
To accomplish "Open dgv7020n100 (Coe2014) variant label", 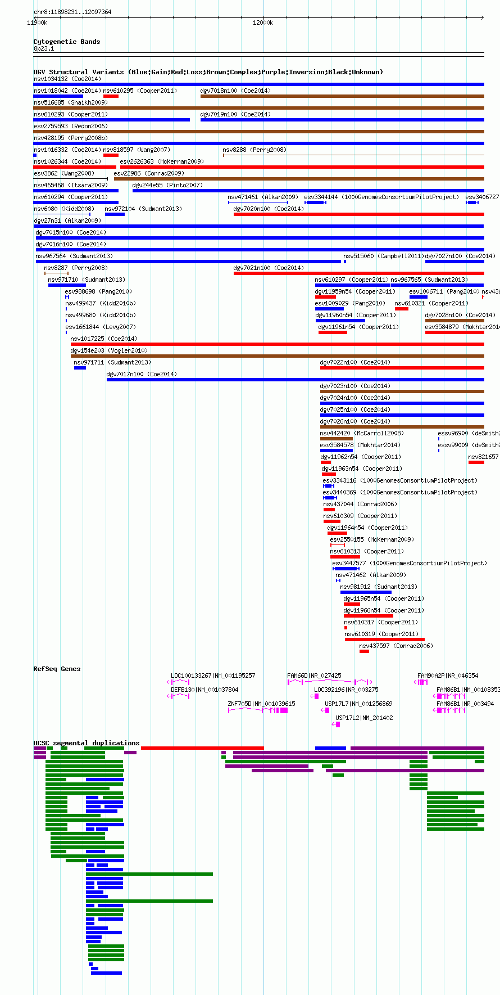I will (269, 209).
